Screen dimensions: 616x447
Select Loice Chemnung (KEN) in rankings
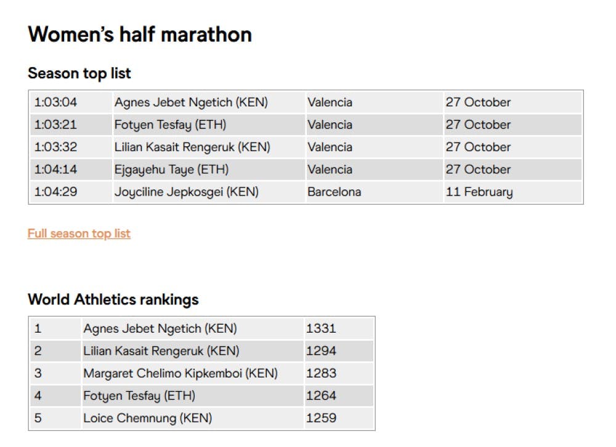pyautogui.click(x=148, y=418)
